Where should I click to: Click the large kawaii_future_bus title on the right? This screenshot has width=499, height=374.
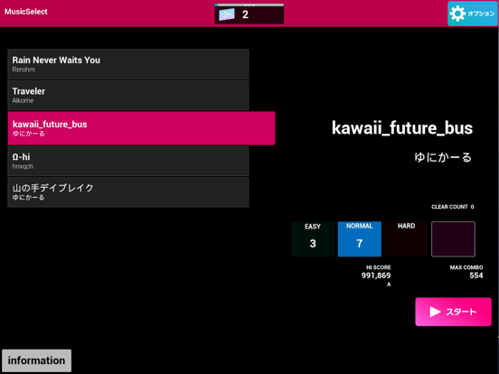[402, 128]
